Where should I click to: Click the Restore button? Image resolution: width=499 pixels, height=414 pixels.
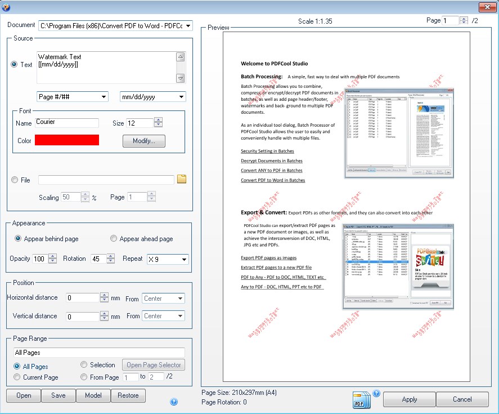coord(128,395)
